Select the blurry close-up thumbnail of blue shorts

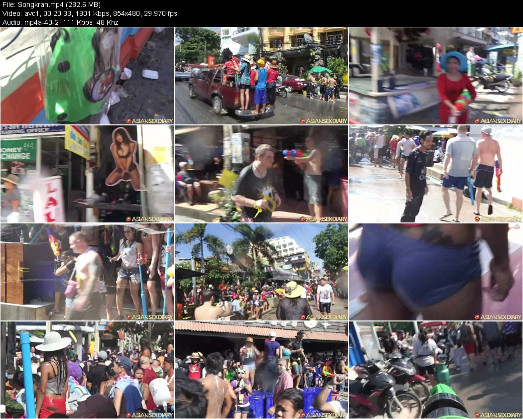[x=436, y=272]
